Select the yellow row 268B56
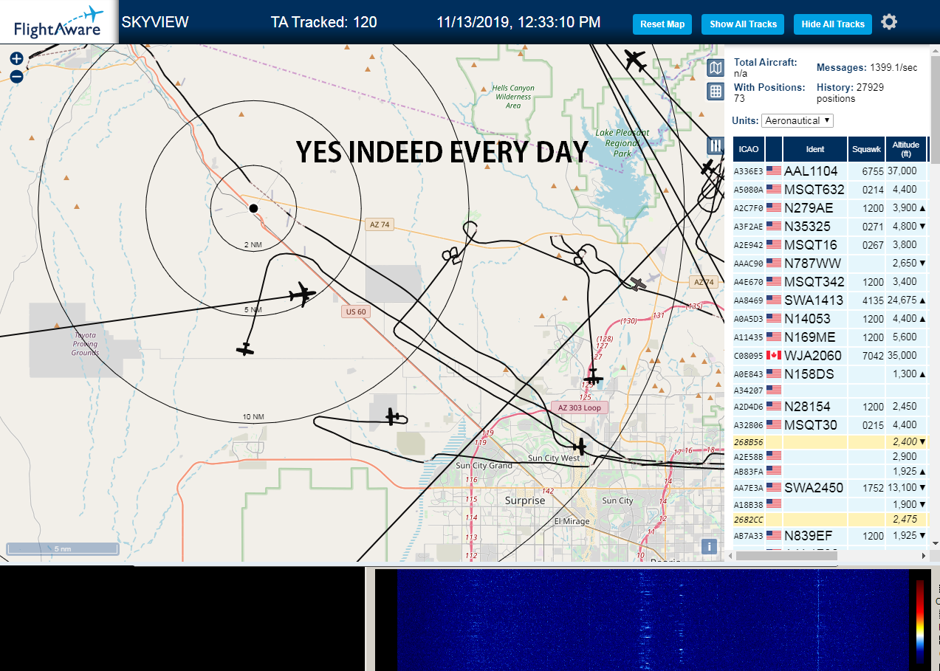 (x=830, y=441)
